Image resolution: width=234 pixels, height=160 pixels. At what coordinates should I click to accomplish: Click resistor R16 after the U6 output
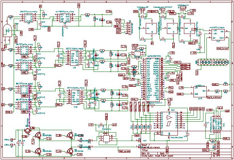click(x=87, y=15)
